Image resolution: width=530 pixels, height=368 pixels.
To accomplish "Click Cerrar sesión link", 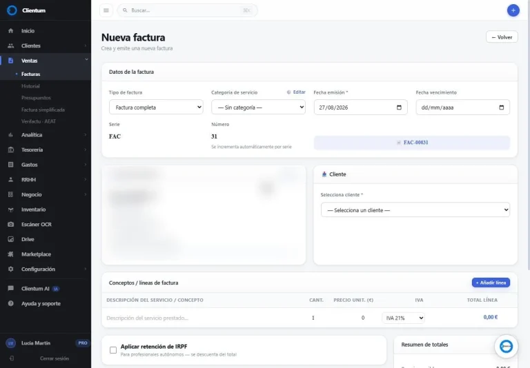I will (x=55, y=358).
